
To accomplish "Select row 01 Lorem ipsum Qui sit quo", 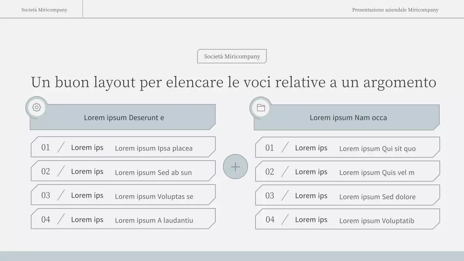I will click(347, 147).
